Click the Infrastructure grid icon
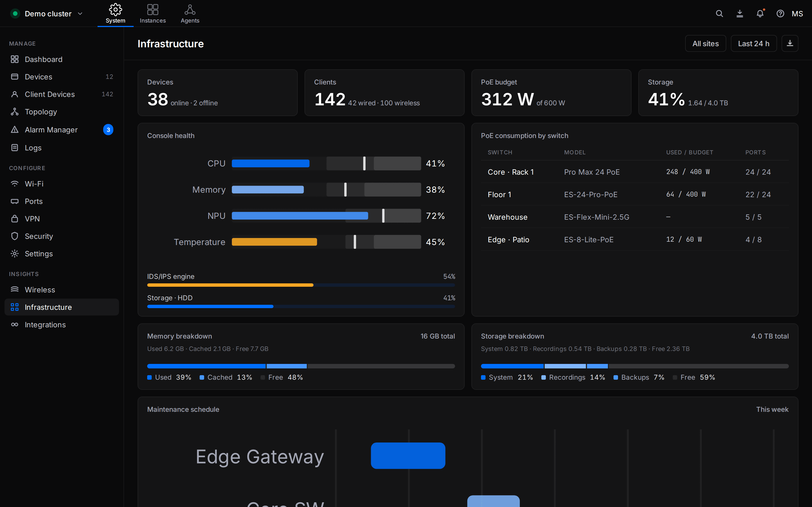Screen dimensions: 812x507 pyautogui.click(x=14, y=307)
